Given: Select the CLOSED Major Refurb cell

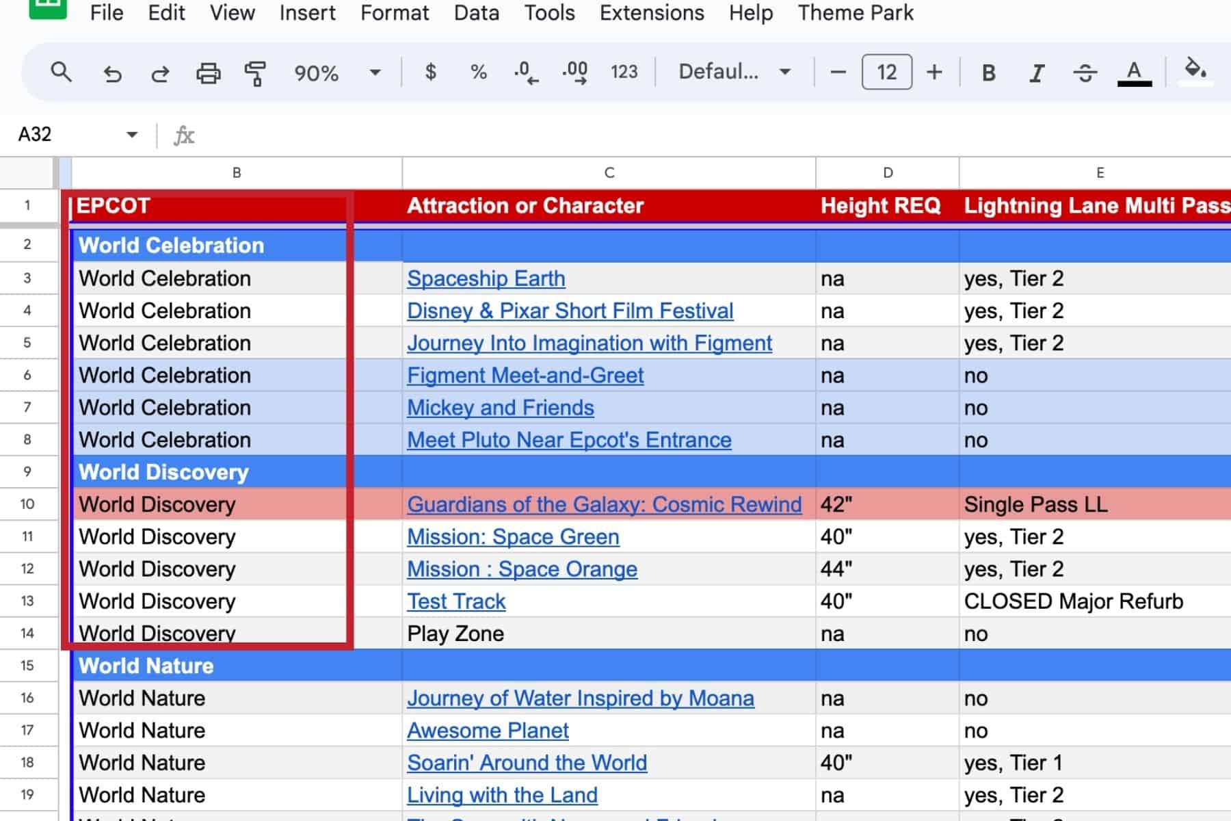Looking at the screenshot, I should pos(1096,601).
